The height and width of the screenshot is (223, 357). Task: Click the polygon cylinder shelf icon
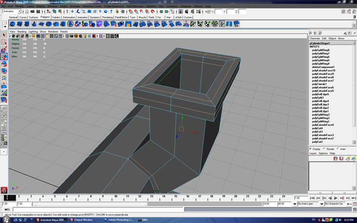click(x=28, y=24)
